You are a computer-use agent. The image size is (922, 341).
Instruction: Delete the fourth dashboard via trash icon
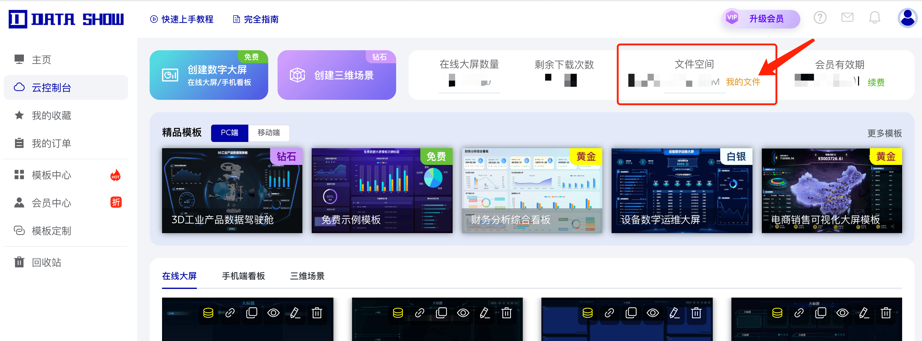[886, 313]
